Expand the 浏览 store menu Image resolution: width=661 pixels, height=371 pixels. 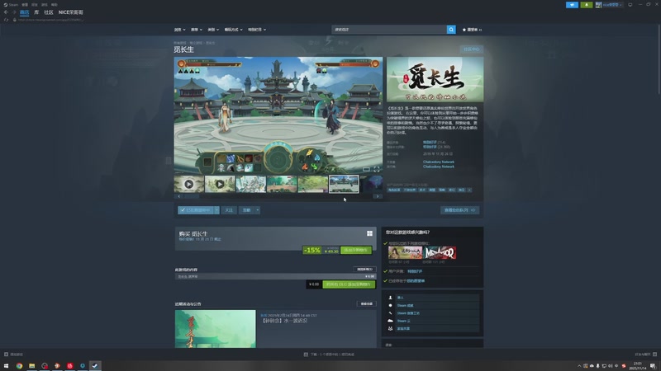pos(179,30)
